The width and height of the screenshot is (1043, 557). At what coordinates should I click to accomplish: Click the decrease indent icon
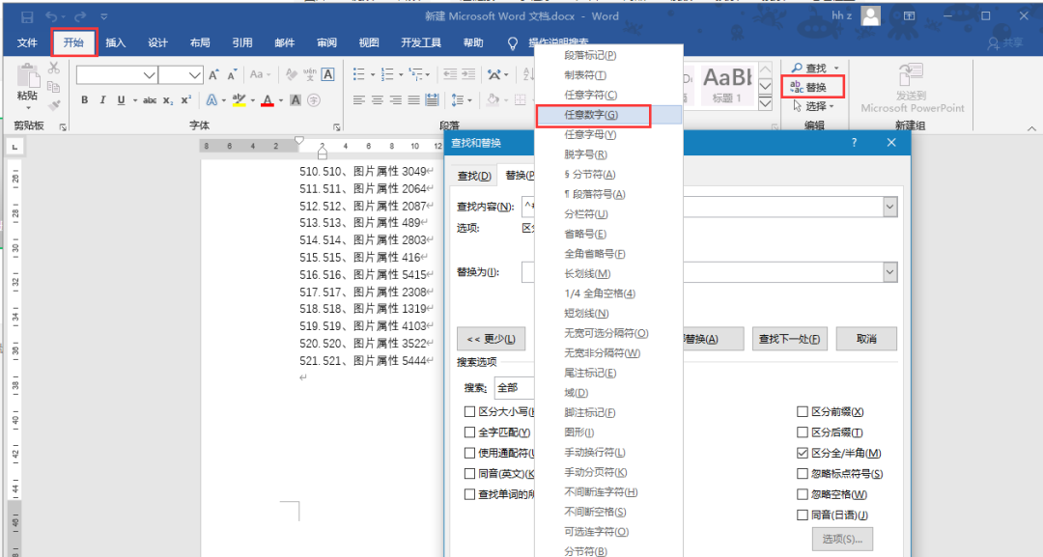pos(450,74)
